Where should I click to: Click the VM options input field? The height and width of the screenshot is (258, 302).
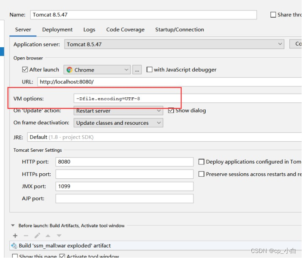(188, 99)
